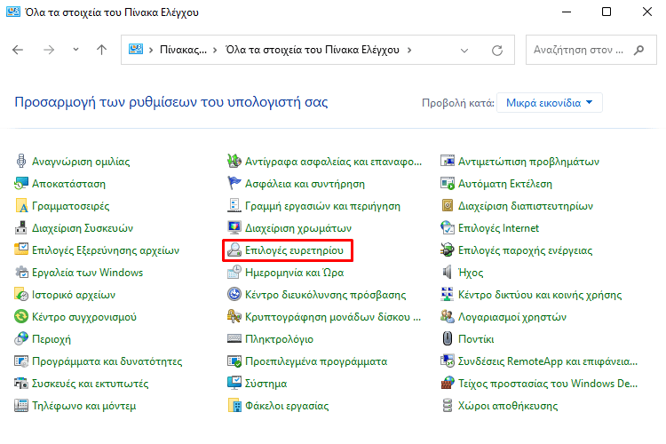
Task: Open the Σύστημα monitor icon
Action: coord(234,384)
